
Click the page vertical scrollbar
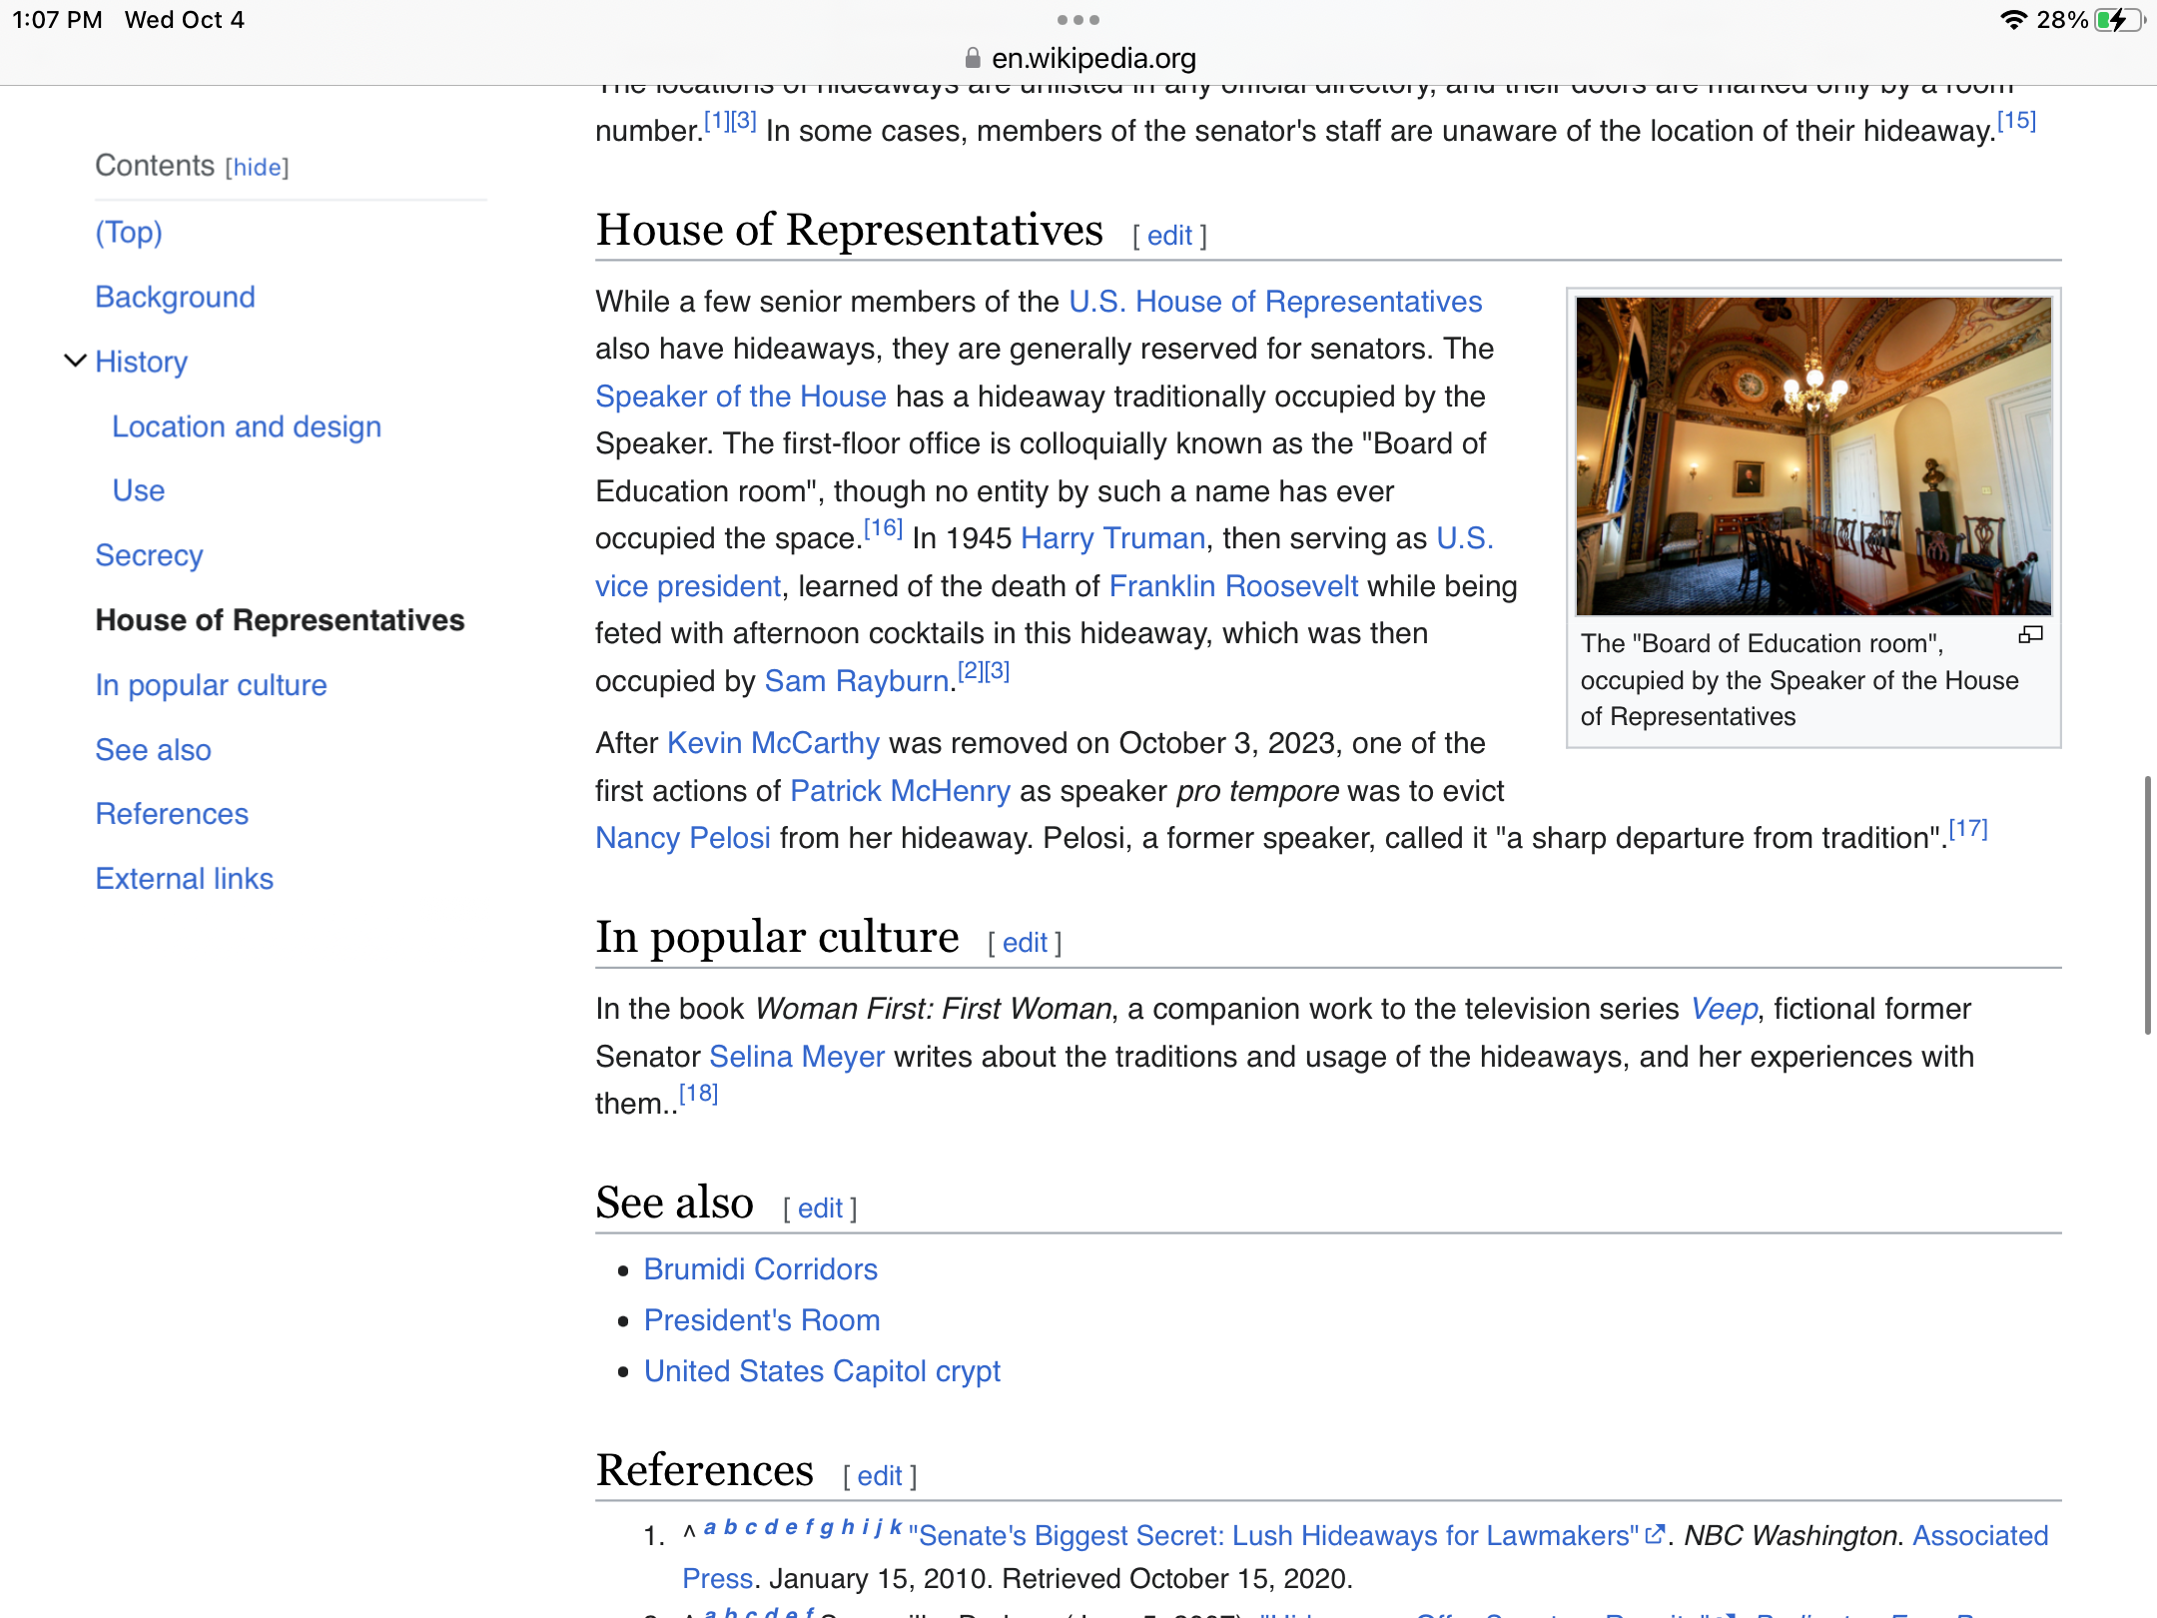[2146, 904]
